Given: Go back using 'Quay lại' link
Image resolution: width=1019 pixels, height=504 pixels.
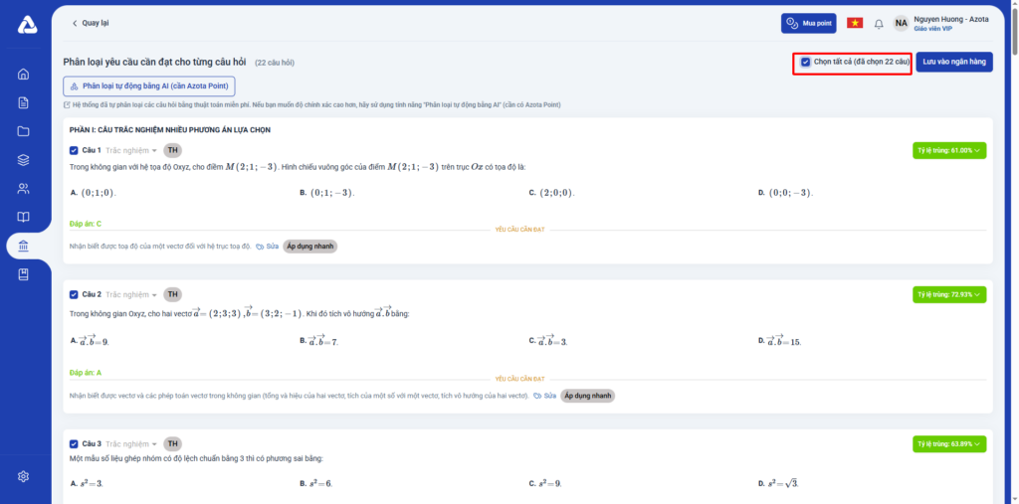Looking at the screenshot, I should pyautogui.click(x=91, y=23).
